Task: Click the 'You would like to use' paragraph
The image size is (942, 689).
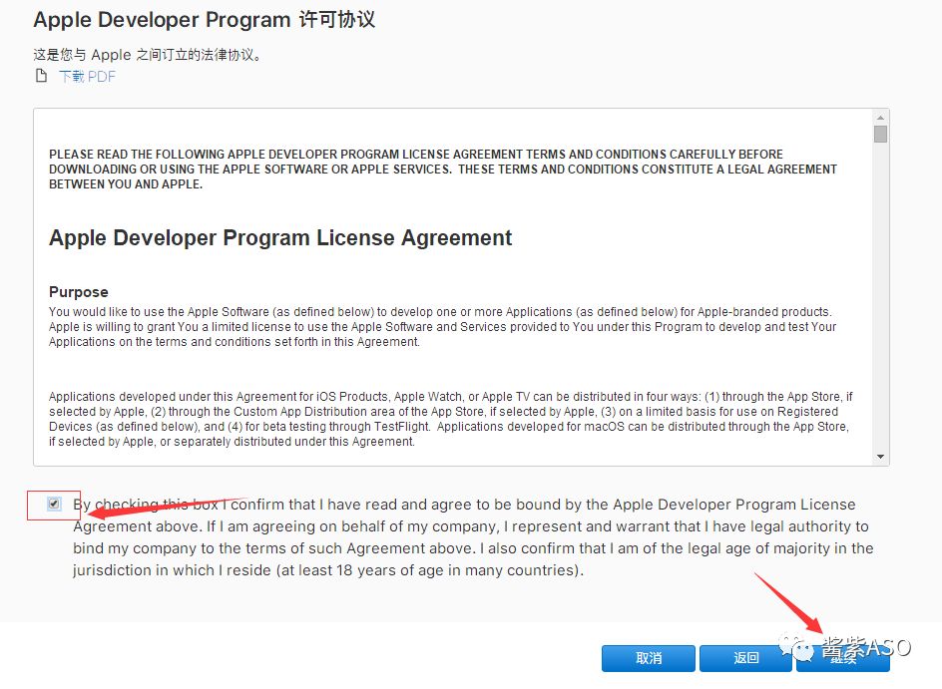Action: coord(443,326)
